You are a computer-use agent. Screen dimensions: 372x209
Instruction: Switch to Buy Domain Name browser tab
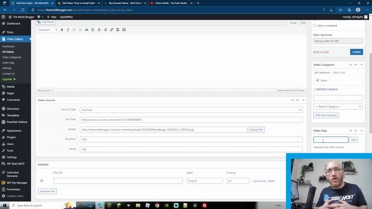point(126,3)
